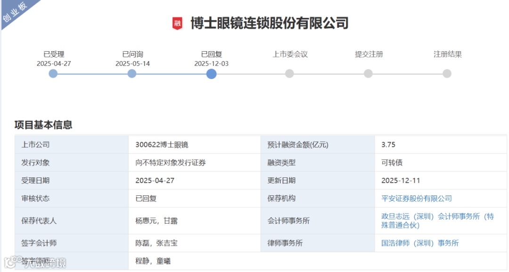Click the 2025-05-14 date under 已问询
The image size is (509, 272).
[132, 64]
